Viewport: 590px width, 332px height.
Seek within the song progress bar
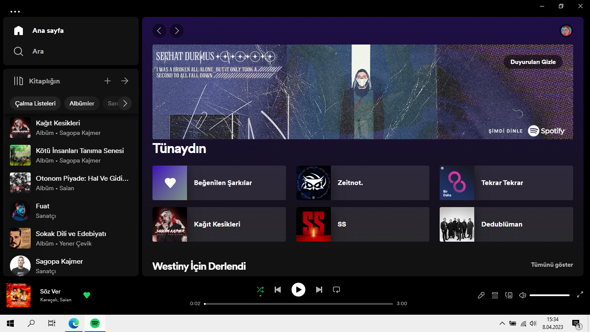(x=298, y=304)
